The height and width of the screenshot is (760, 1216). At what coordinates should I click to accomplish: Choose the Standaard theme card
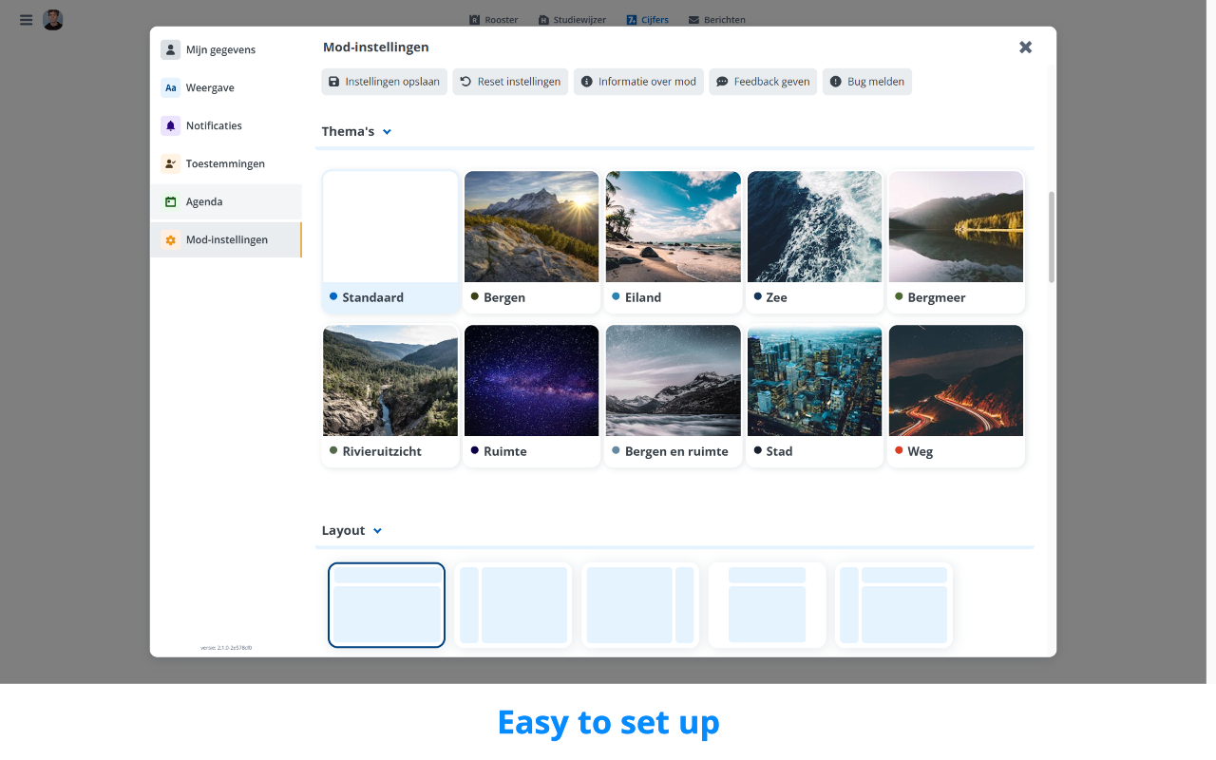click(390, 241)
